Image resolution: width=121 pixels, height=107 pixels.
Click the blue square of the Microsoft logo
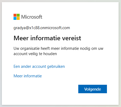(x=15, y=19)
